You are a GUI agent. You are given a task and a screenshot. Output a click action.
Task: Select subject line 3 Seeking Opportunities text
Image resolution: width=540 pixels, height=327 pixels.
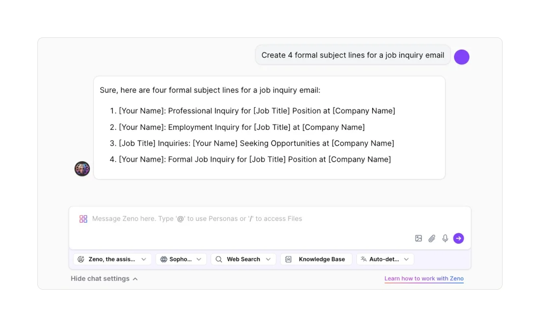[x=257, y=143]
